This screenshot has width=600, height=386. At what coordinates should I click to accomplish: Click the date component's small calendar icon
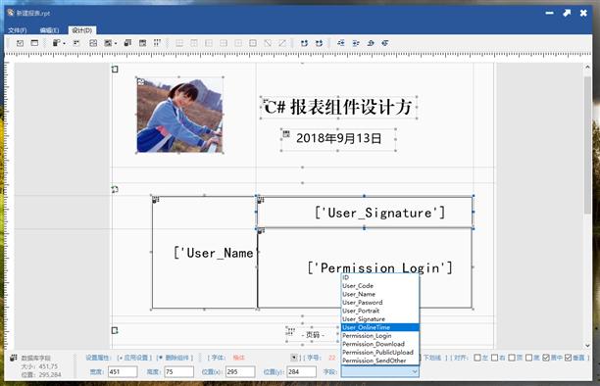[286, 134]
